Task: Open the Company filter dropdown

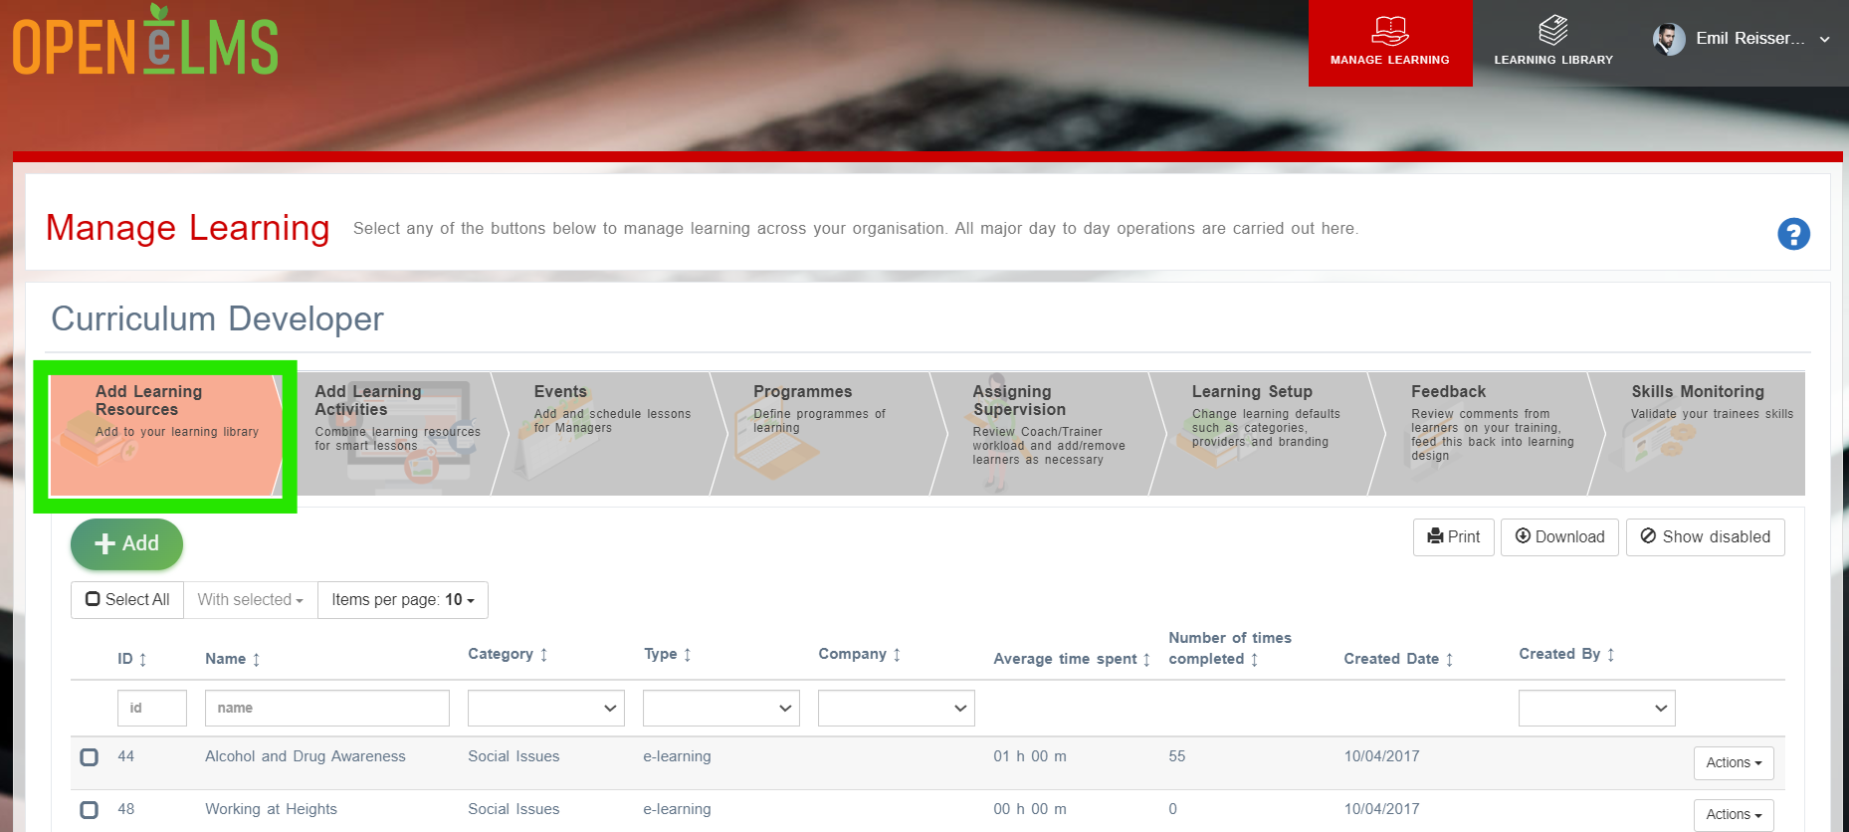Action: 897,709
